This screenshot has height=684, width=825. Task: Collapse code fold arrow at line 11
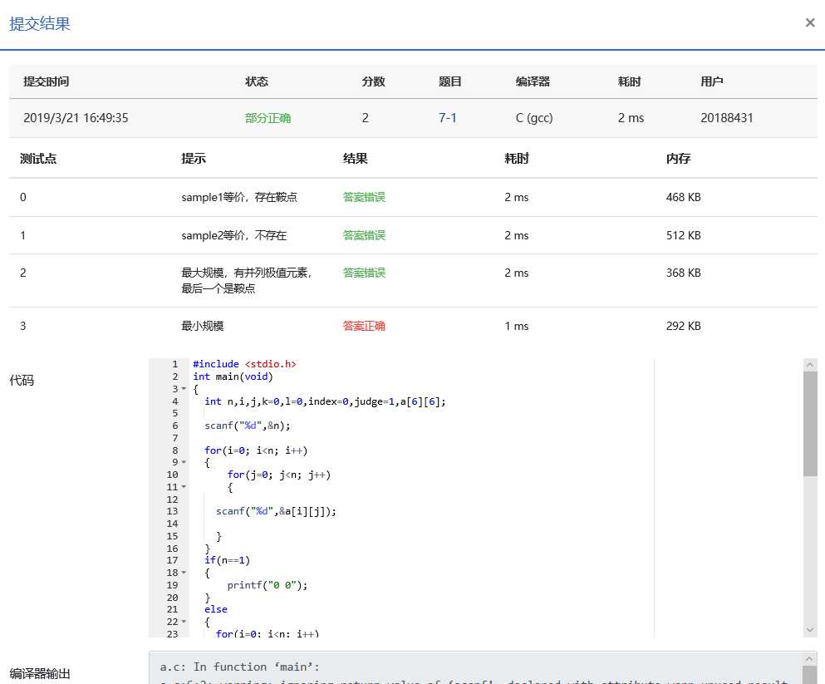184,487
